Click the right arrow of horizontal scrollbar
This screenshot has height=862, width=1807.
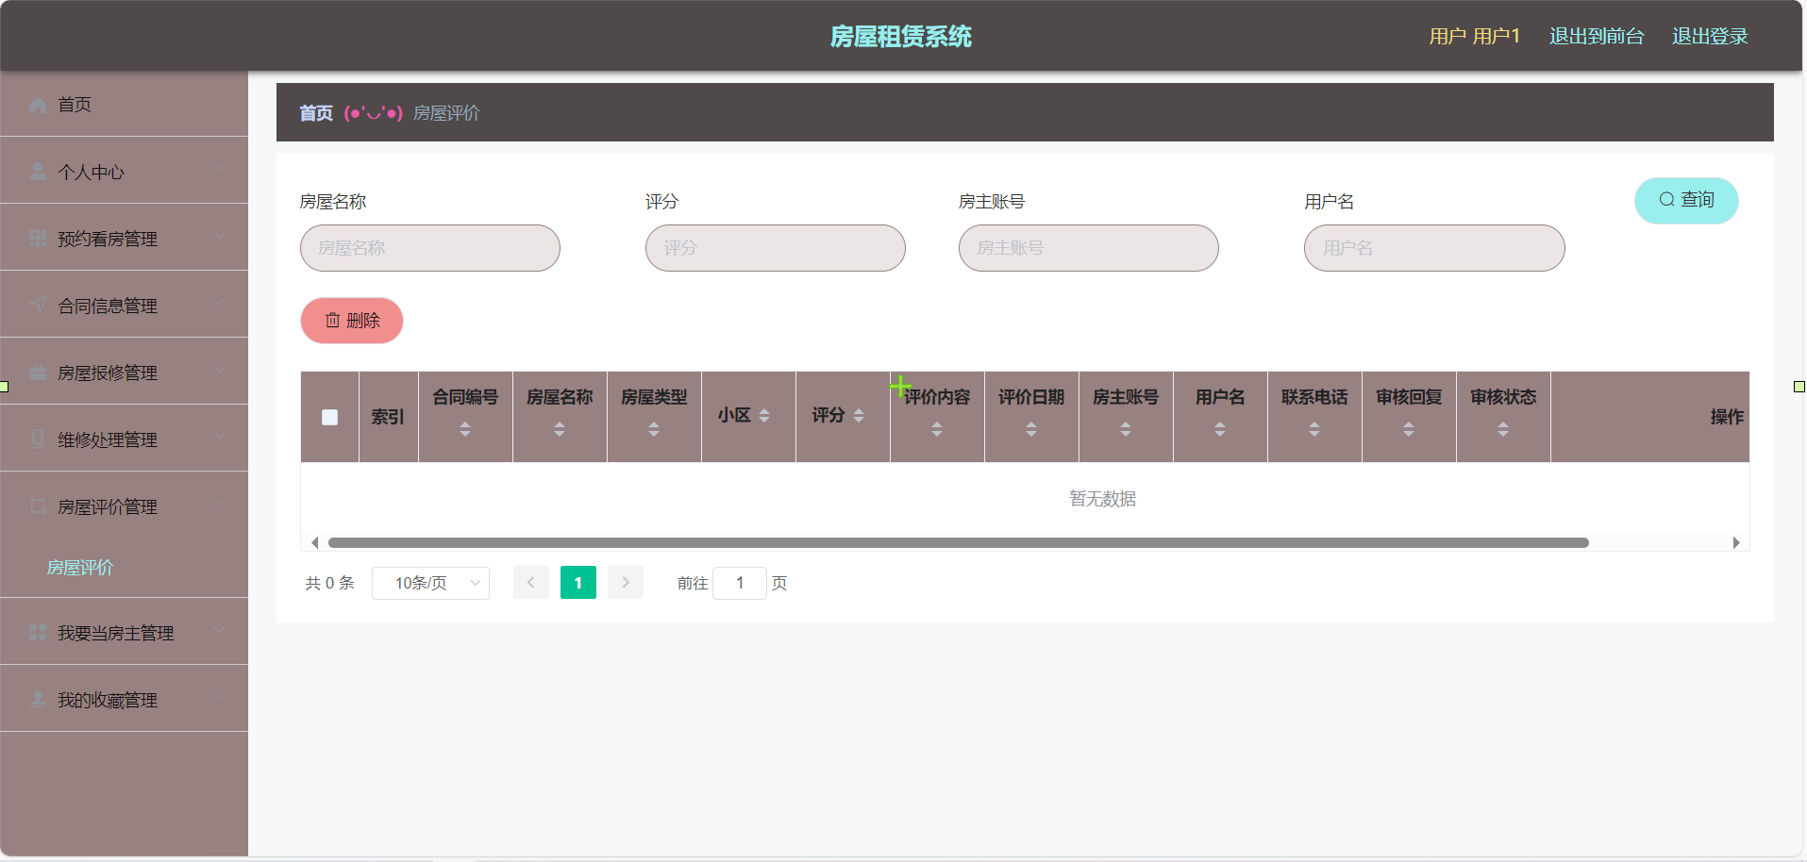pos(1736,542)
